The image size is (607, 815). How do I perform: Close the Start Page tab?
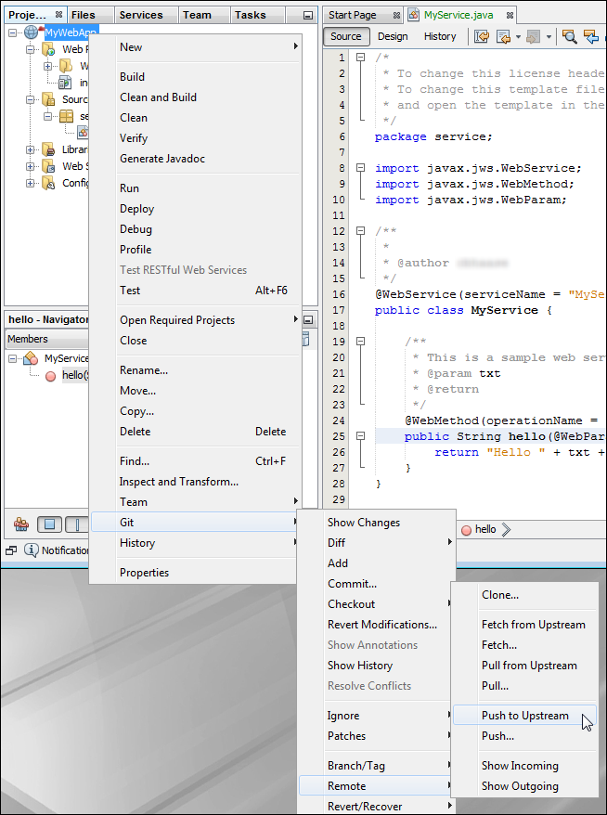pos(396,16)
